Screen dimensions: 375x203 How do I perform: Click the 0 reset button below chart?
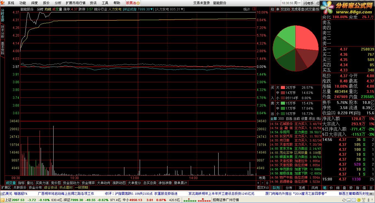tap(267, 183)
